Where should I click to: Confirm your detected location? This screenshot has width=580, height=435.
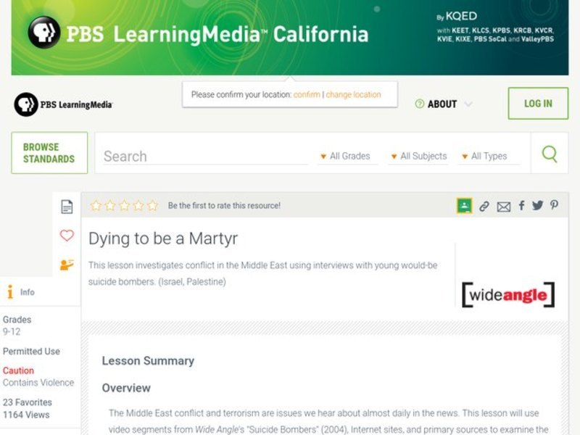(305, 94)
